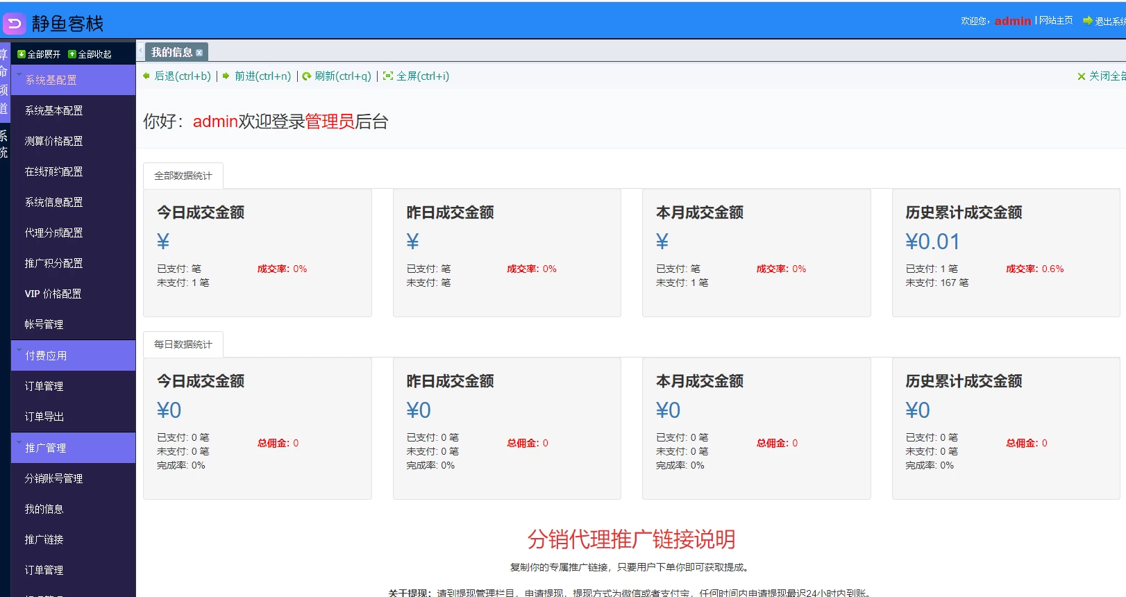Click the green 全部收起 collapse-all icon

(x=72, y=54)
